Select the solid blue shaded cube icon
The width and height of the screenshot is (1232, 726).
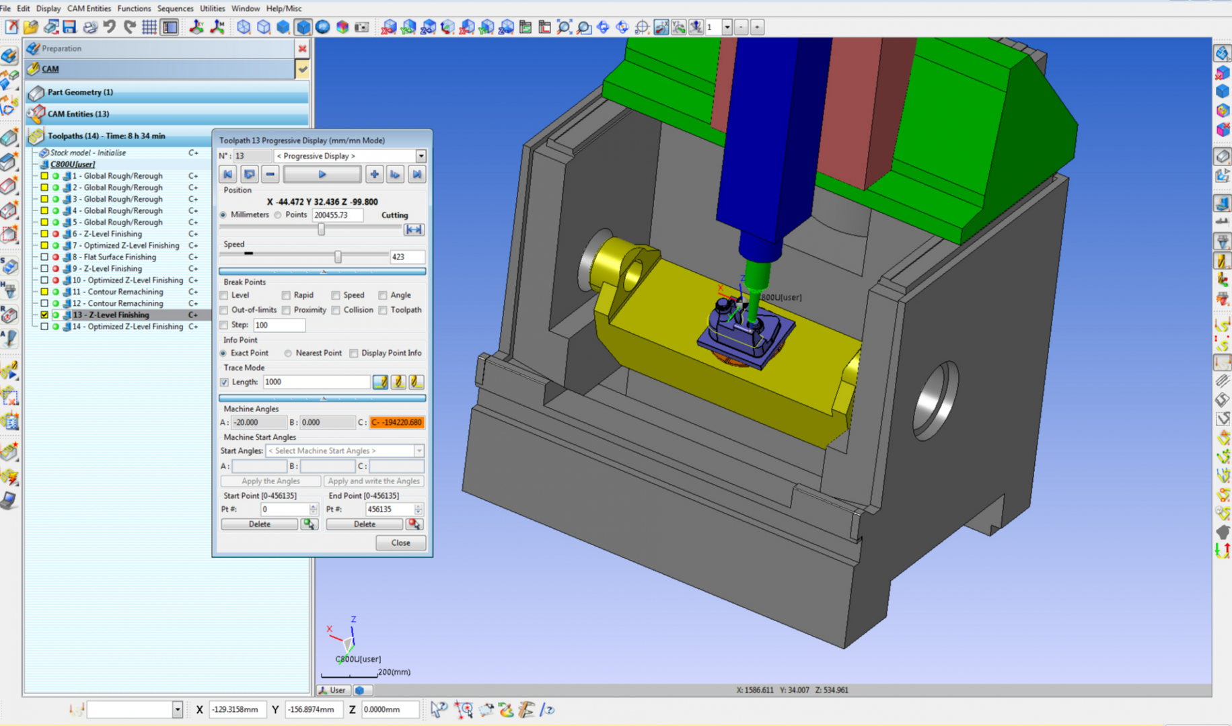(283, 27)
